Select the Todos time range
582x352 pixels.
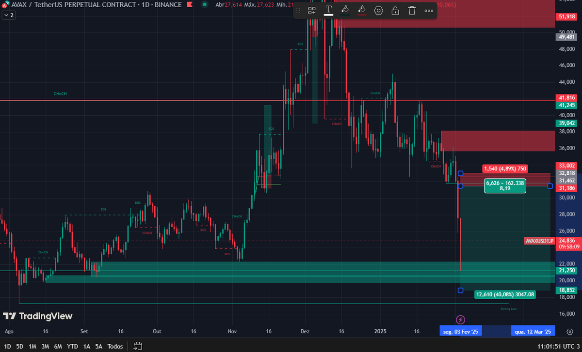point(115,346)
